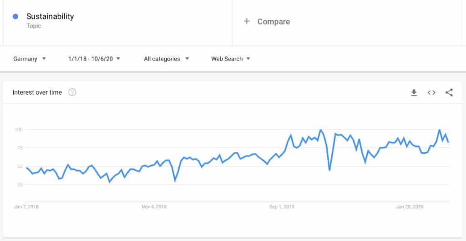Click the Nov 4, 2018 axis label

click(x=154, y=206)
